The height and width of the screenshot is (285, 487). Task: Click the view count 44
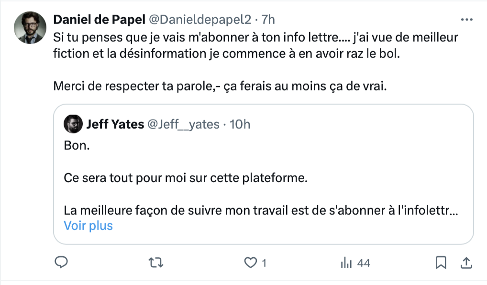pos(364,263)
